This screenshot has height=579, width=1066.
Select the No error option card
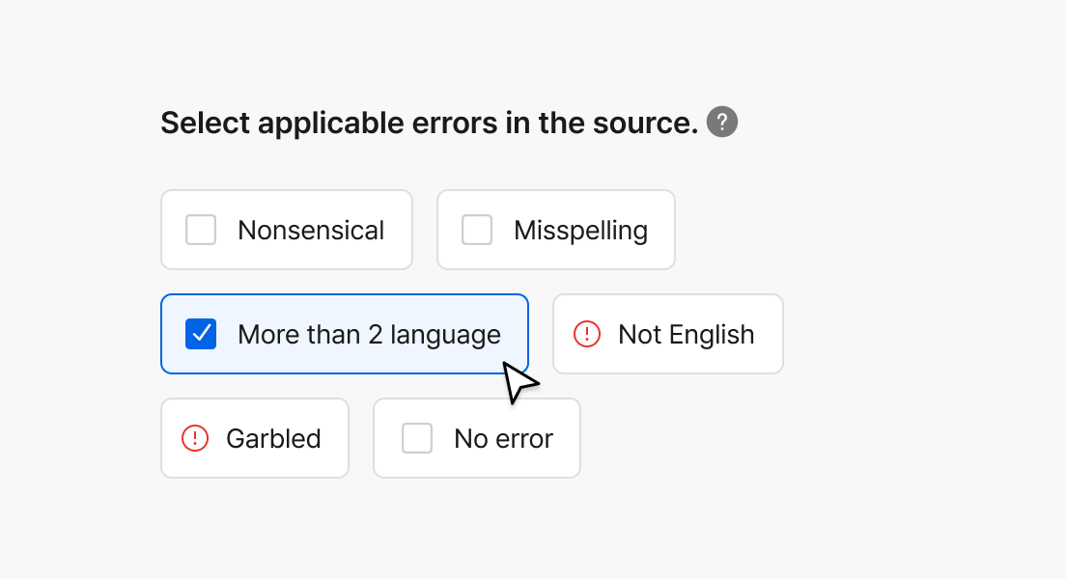[x=477, y=438]
